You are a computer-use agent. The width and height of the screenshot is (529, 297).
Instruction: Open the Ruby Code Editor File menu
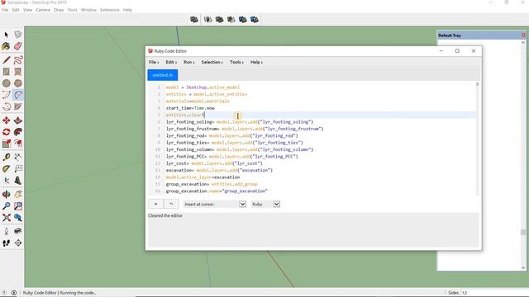pyautogui.click(x=154, y=63)
